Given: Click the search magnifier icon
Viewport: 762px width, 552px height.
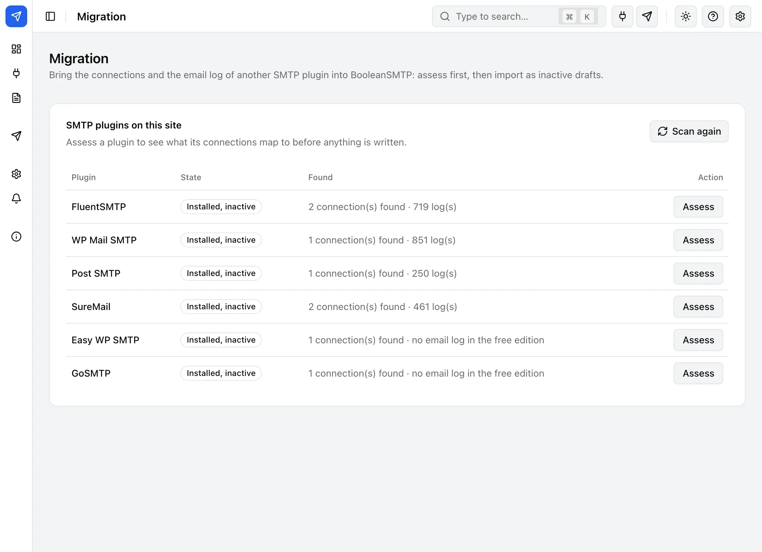Looking at the screenshot, I should [445, 16].
